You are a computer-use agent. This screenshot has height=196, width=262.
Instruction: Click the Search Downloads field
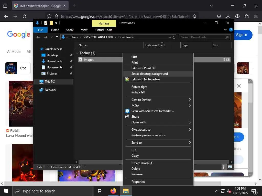tap(202, 37)
